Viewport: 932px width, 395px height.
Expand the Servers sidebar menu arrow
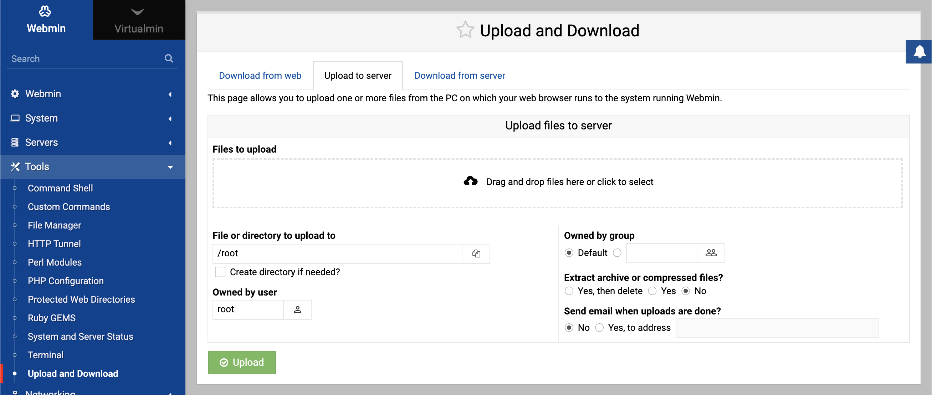point(170,143)
